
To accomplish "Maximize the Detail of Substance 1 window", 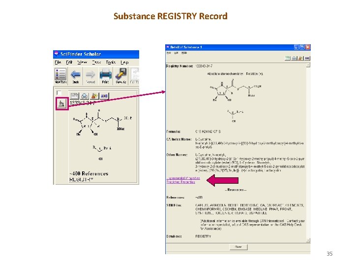I will [x=302, y=47].
